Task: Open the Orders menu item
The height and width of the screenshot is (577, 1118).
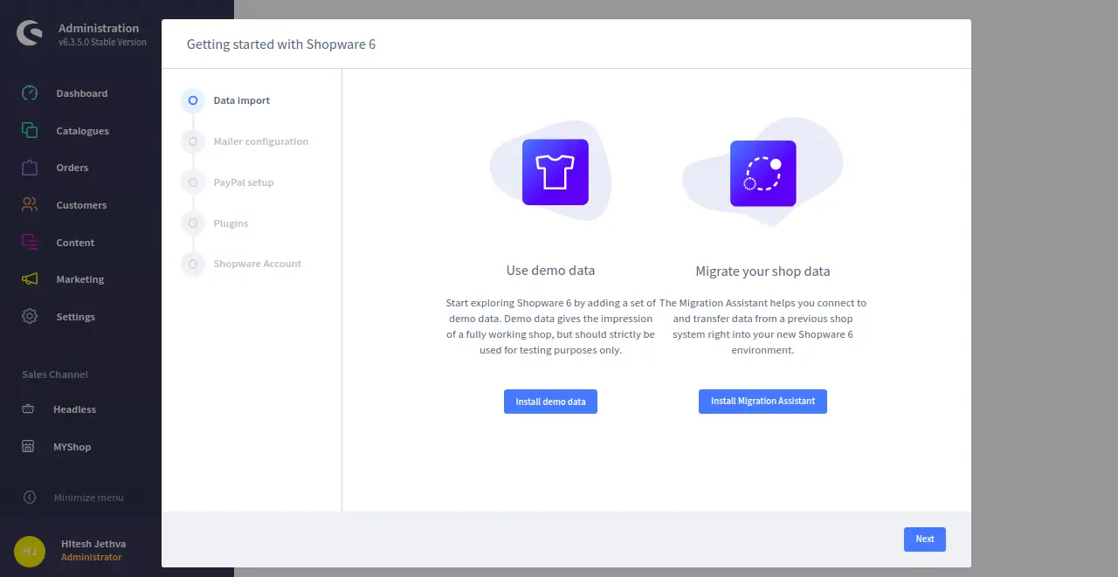Action: tap(72, 168)
